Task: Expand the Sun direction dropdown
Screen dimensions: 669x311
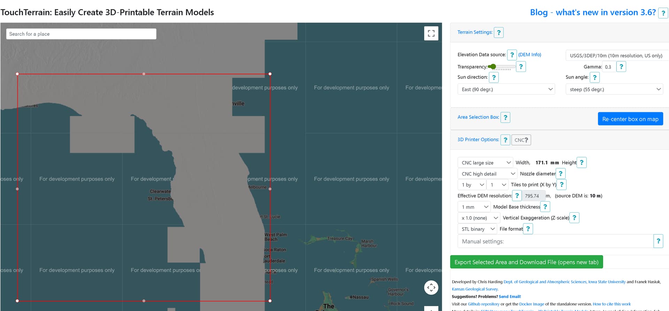Action: pyautogui.click(x=506, y=89)
